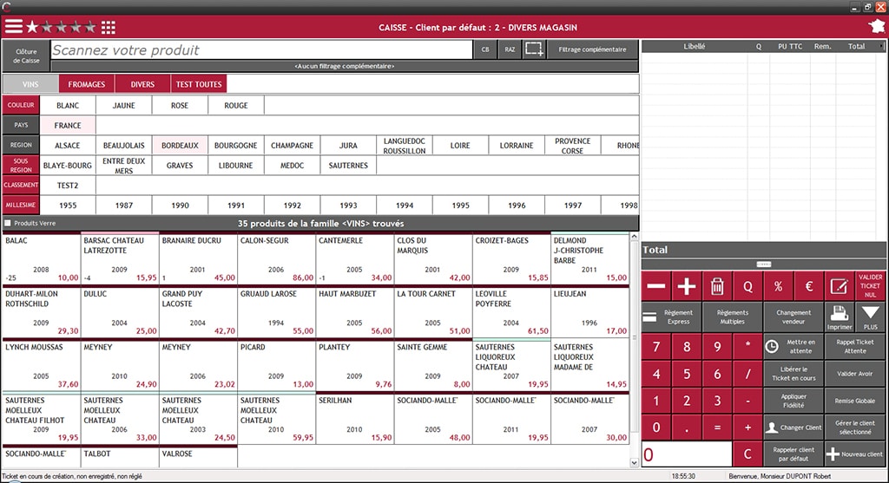Toggle the BORDEAUX region filter

coord(180,146)
